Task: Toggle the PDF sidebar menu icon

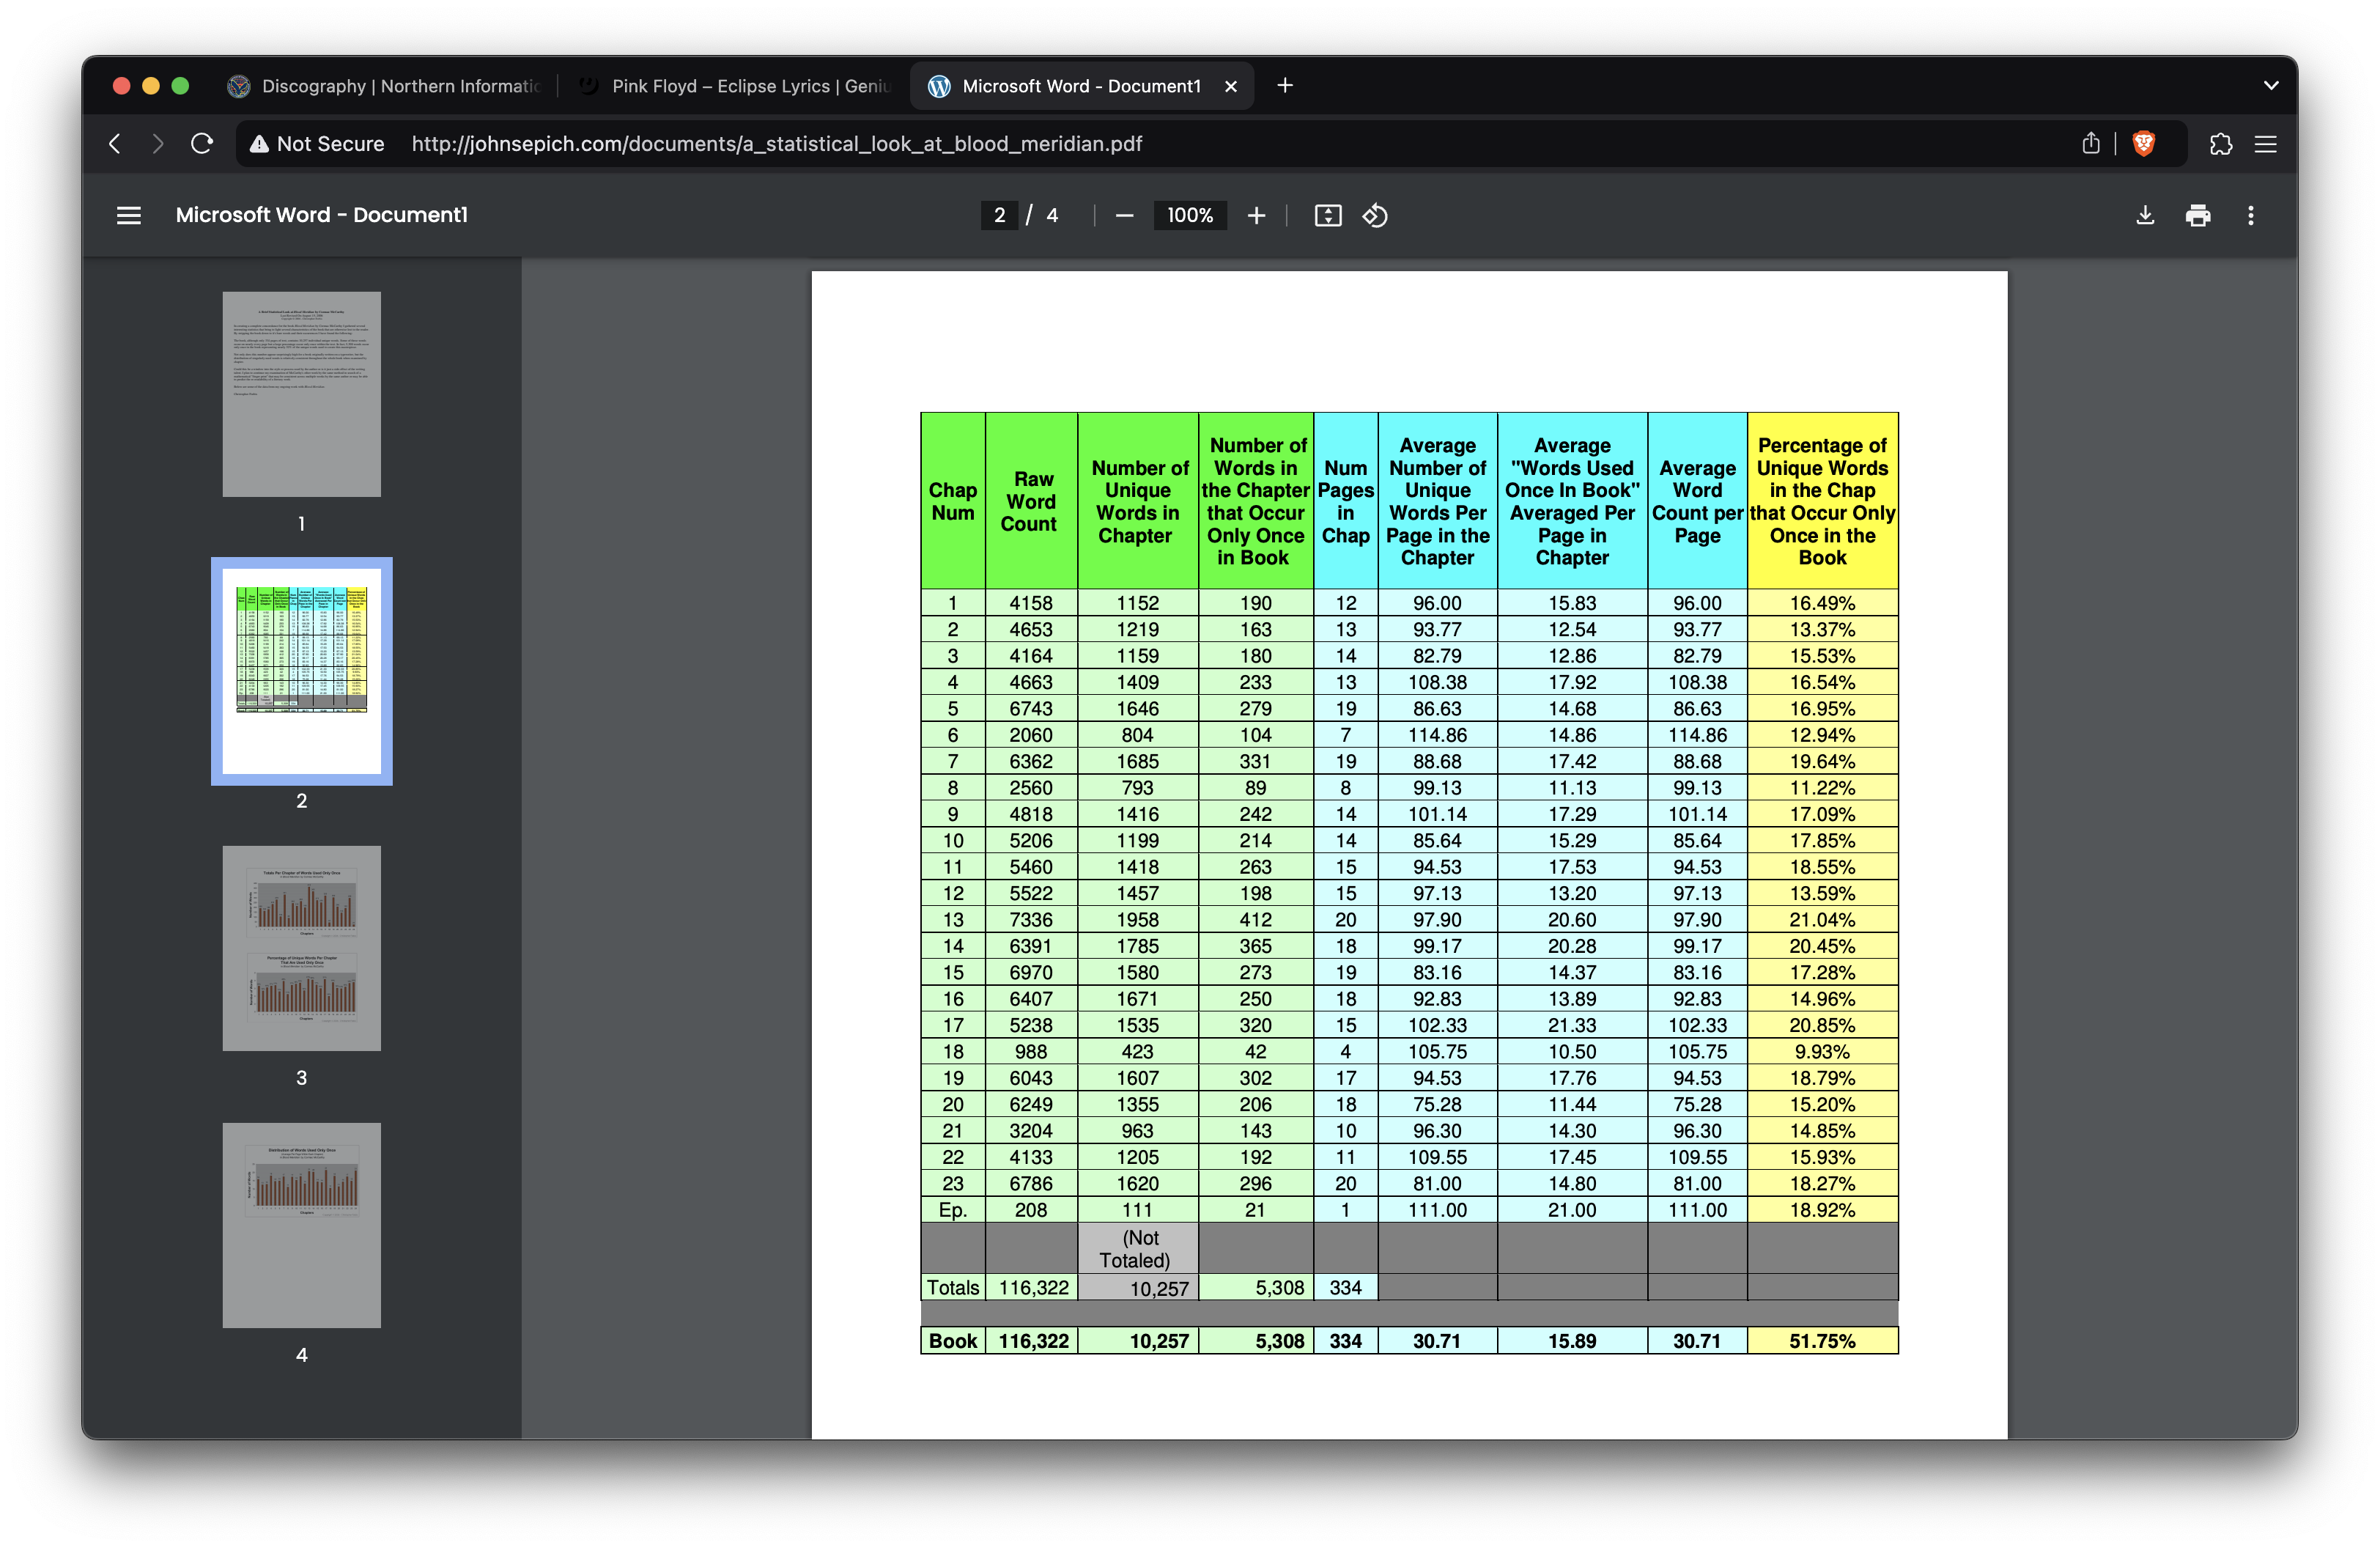Action: [129, 215]
